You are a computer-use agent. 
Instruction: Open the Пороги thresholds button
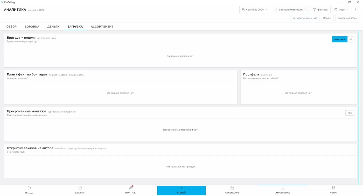click(x=327, y=18)
